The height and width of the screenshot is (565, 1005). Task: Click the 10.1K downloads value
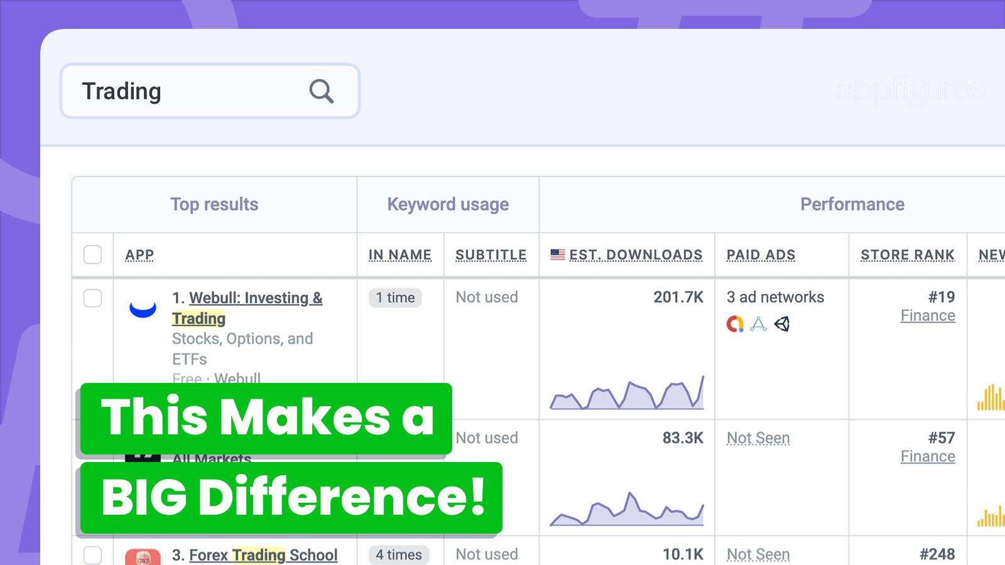pyautogui.click(x=683, y=554)
